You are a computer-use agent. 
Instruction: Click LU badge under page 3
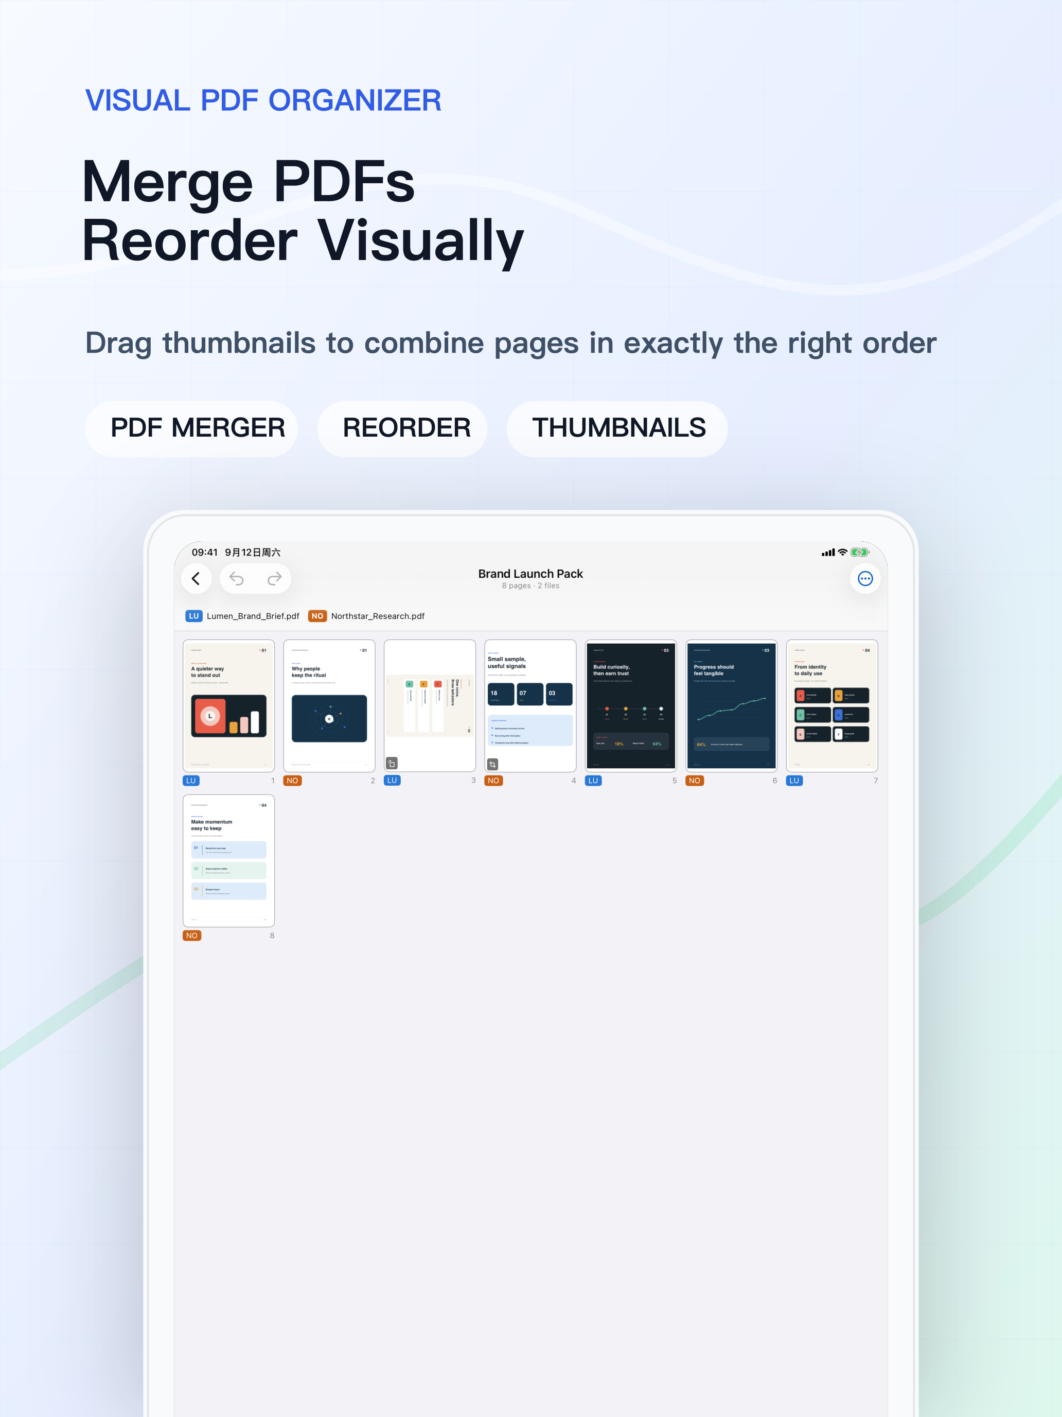point(392,780)
